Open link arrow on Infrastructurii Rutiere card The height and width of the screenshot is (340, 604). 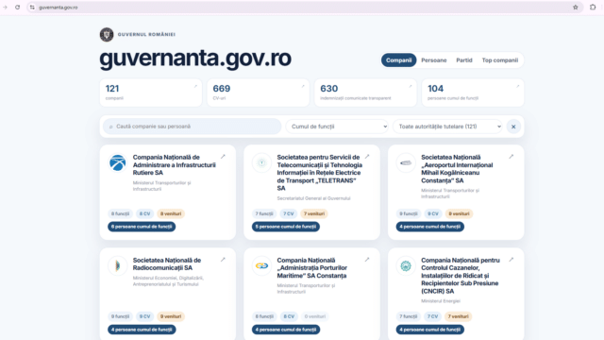[x=223, y=157]
